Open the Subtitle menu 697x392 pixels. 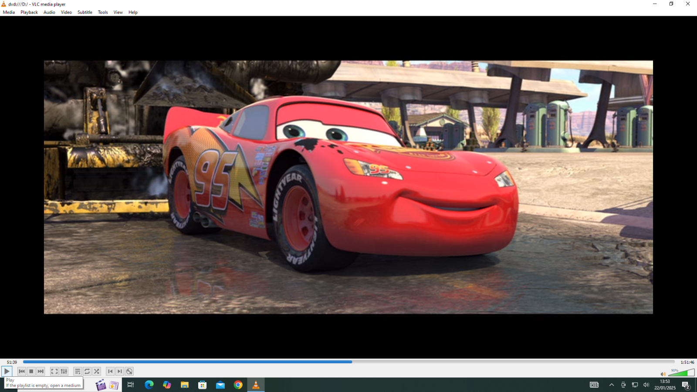85,12
